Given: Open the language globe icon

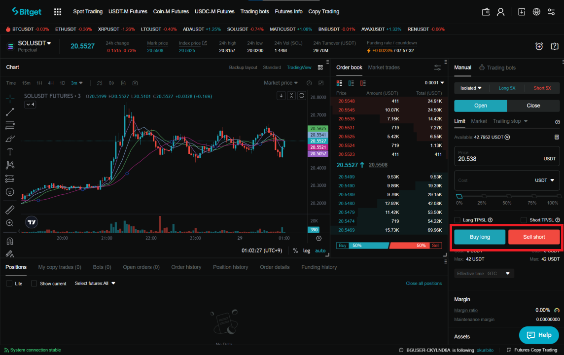Looking at the screenshot, I should coord(536,12).
